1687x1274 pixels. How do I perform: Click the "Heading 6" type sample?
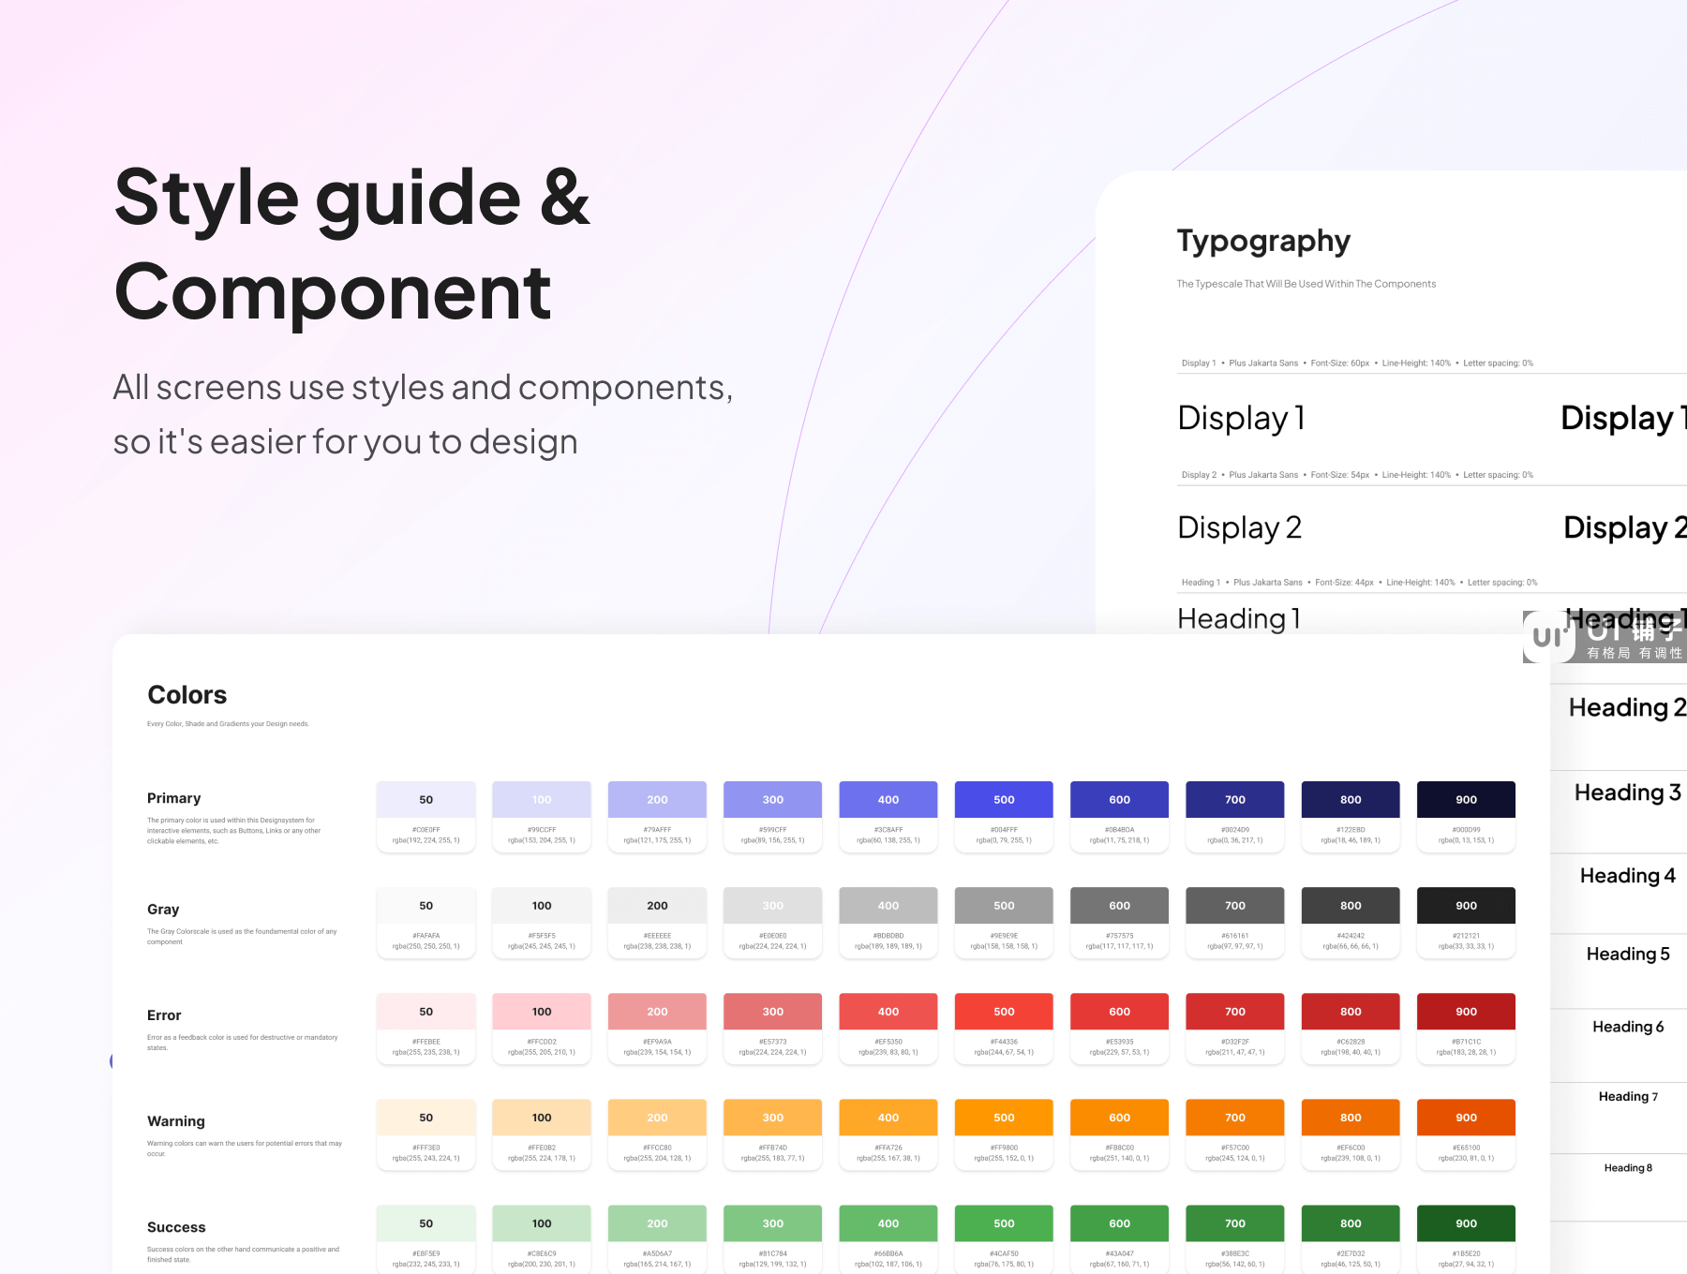pyautogui.click(x=1628, y=1027)
